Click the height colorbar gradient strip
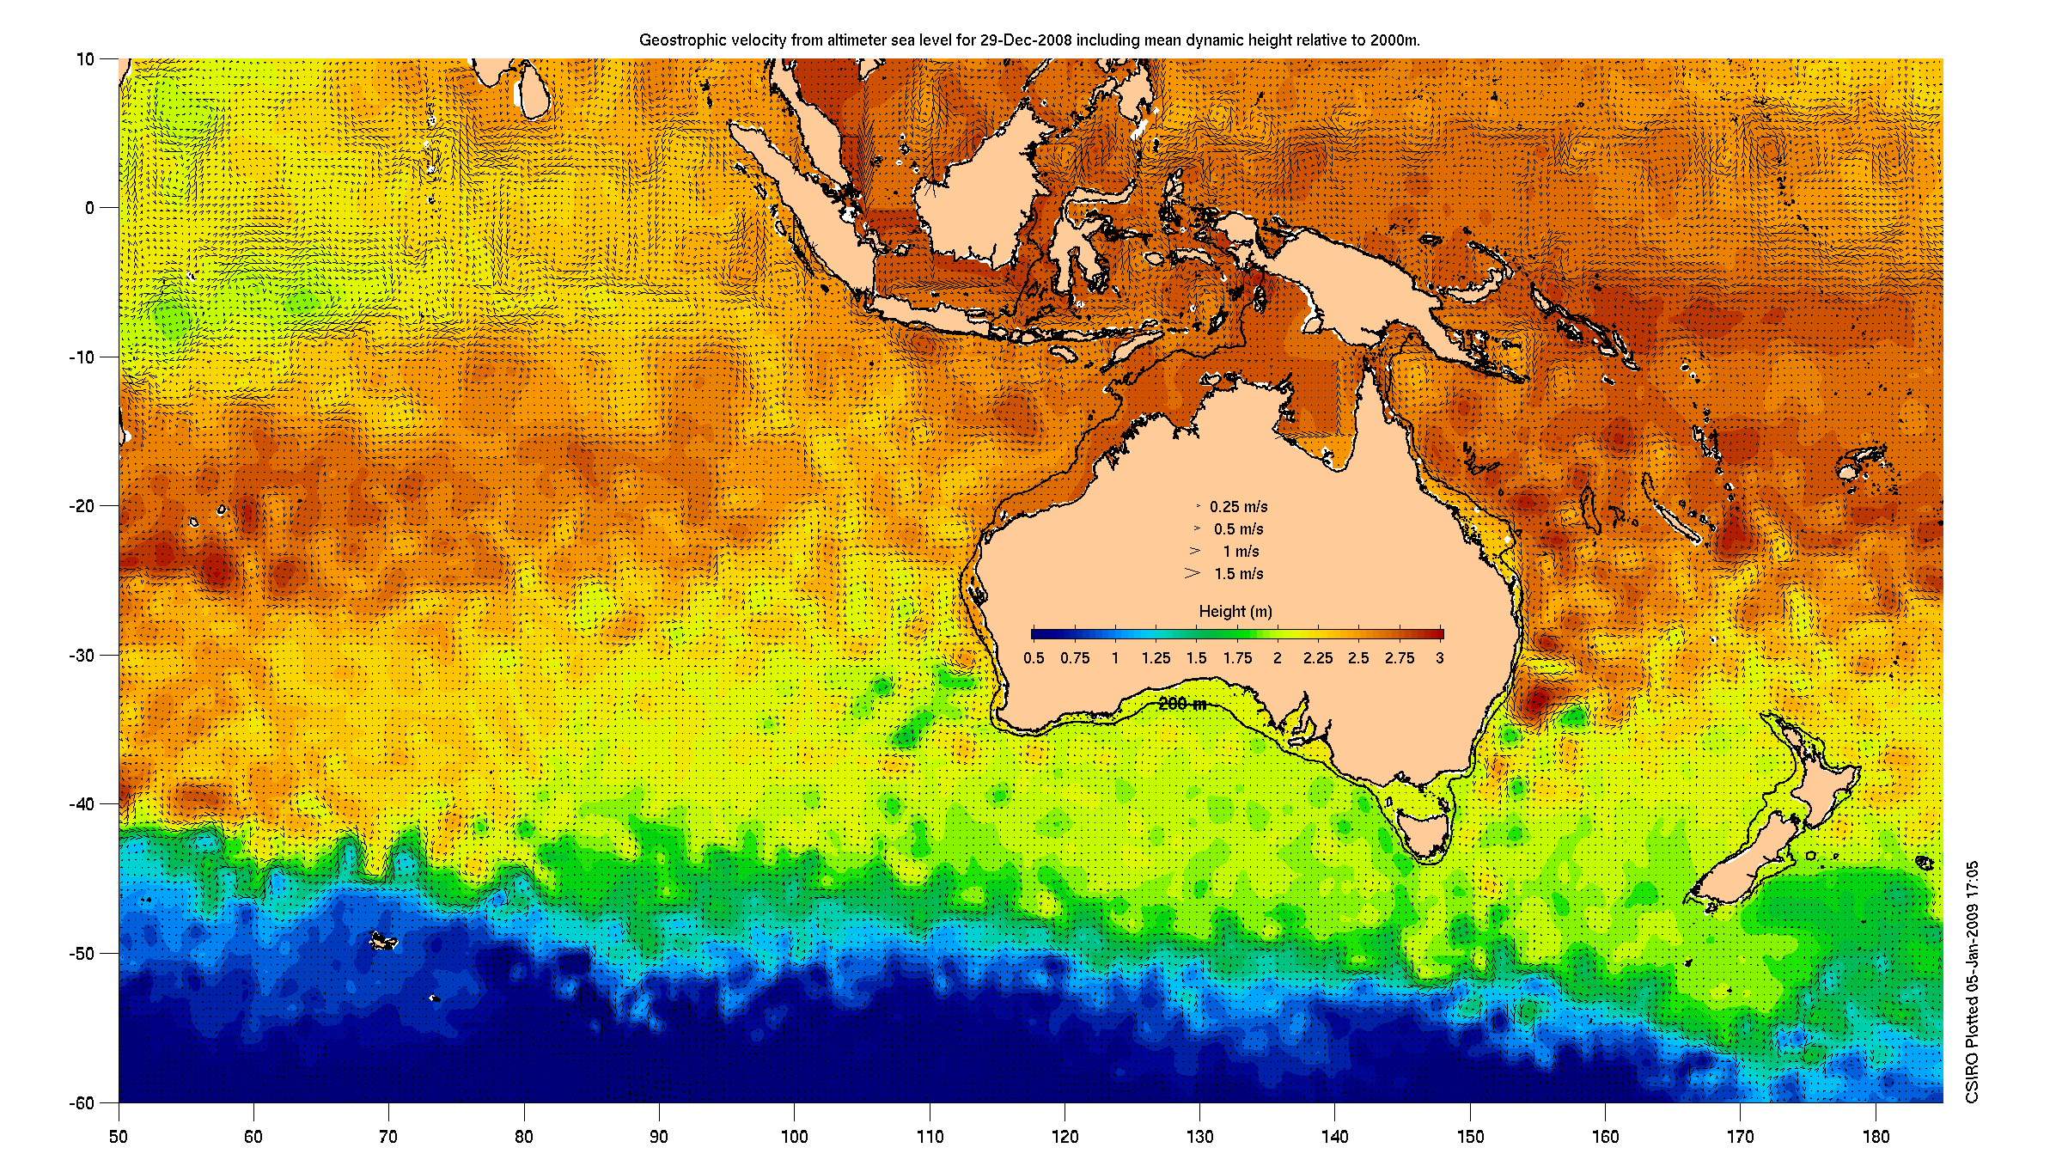Screen dimensions: 2062x1160 tap(1237, 634)
